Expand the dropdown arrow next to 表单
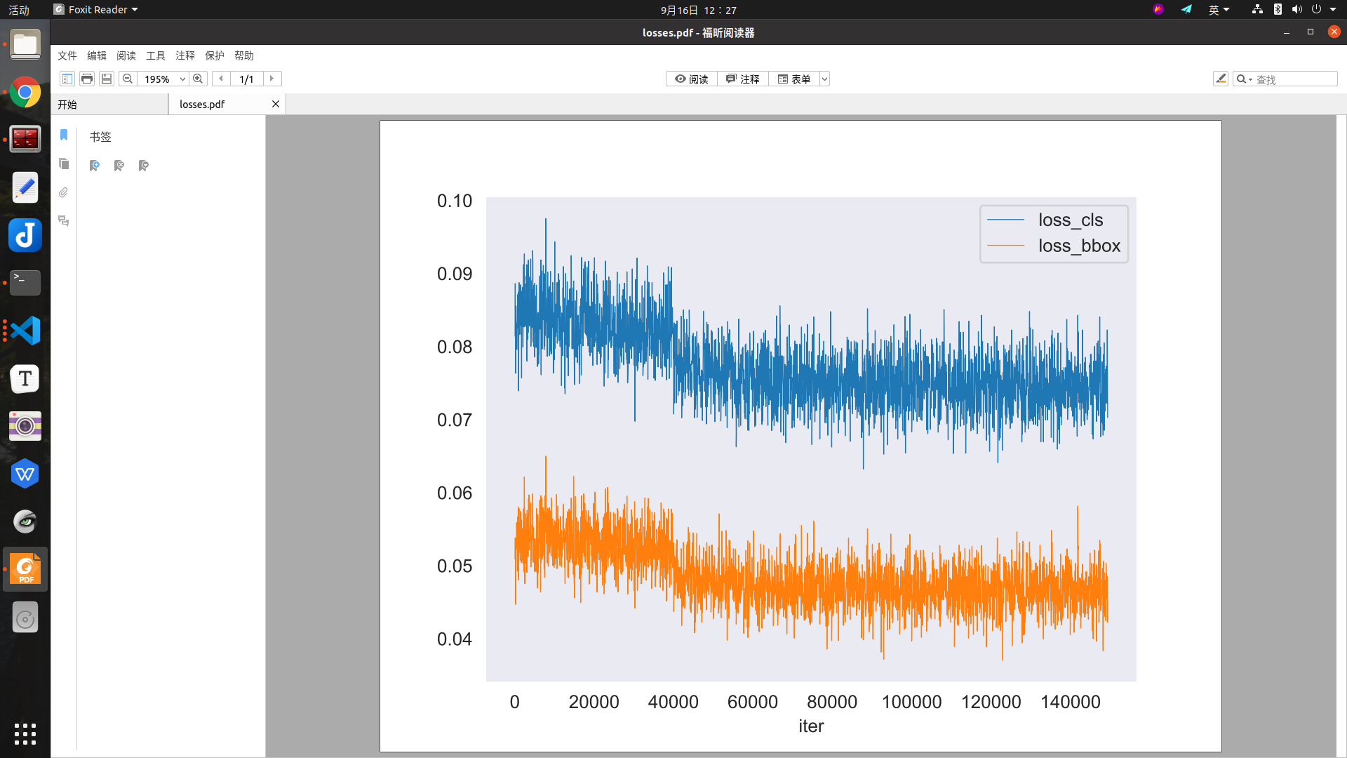This screenshot has height=758, width=1347. click(826, 79)
